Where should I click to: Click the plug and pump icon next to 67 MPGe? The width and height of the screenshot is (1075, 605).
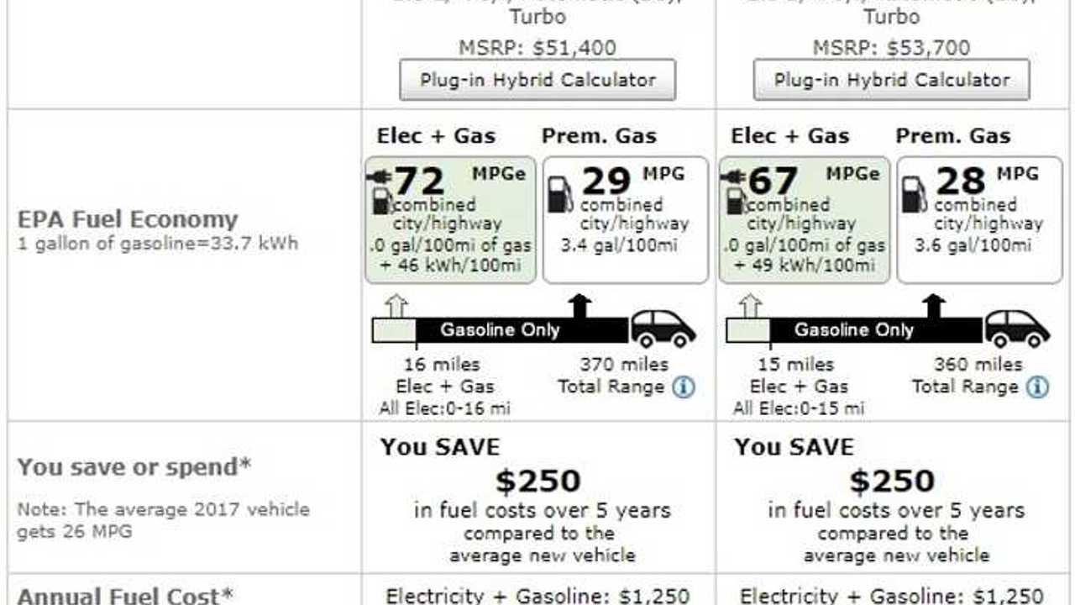[x=734, y=191]
